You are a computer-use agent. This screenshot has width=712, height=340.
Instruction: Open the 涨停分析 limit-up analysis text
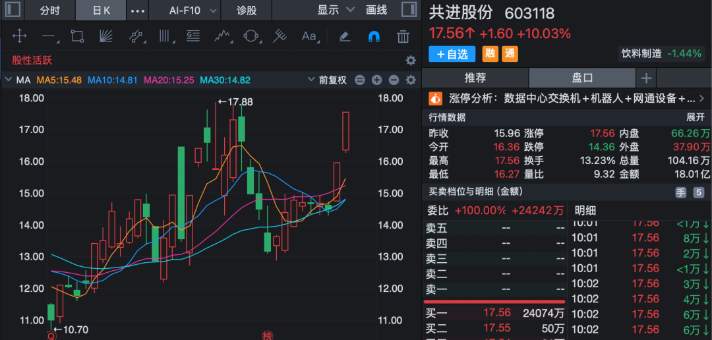(x=572, y=98)
